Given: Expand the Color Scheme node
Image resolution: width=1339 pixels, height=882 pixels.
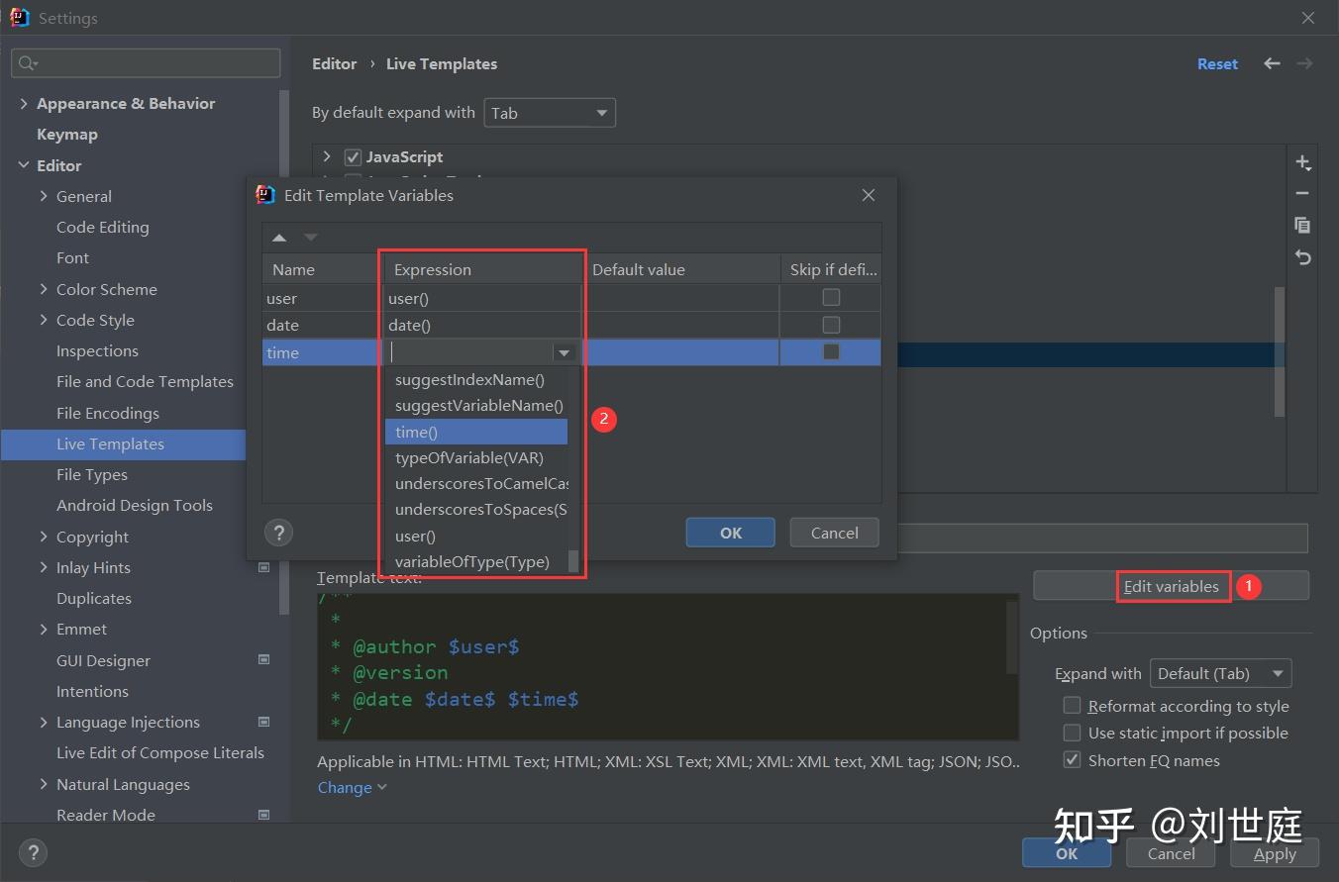Looking at the screenshot, I should point(44,289).
